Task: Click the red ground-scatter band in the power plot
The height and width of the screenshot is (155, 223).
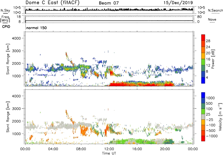Action: [142, 84]
